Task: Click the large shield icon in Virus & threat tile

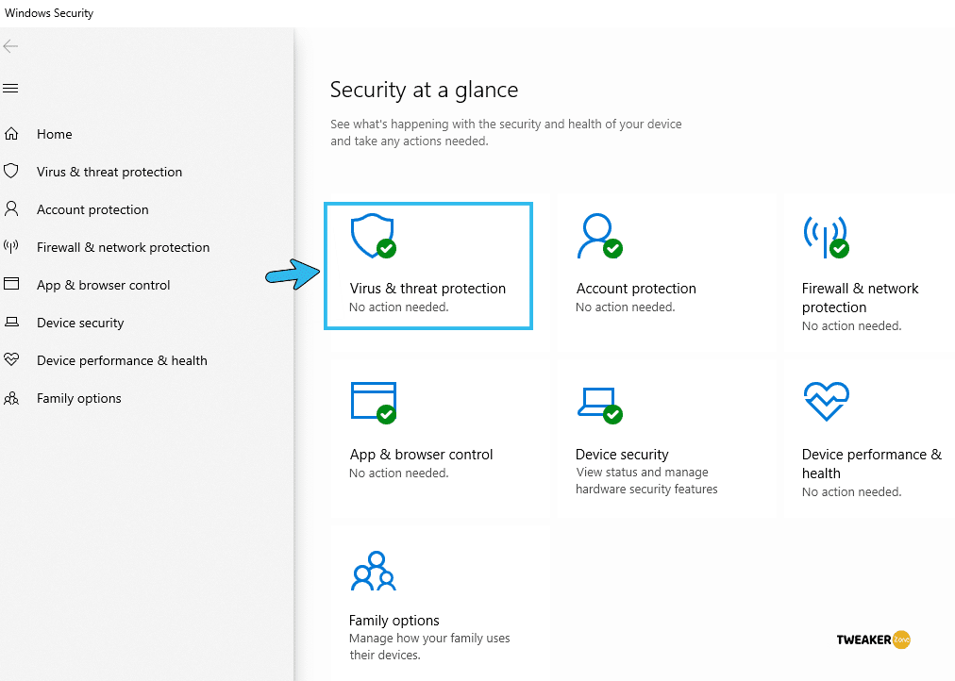Action: (x=374, y=236)
